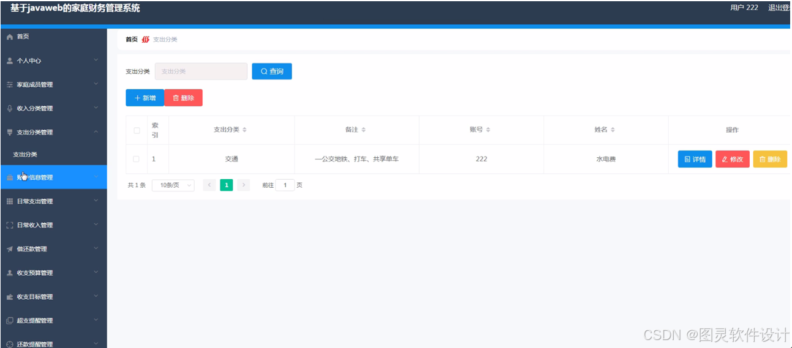Sort by 账号 column sort arrows

tap(488, 130)
